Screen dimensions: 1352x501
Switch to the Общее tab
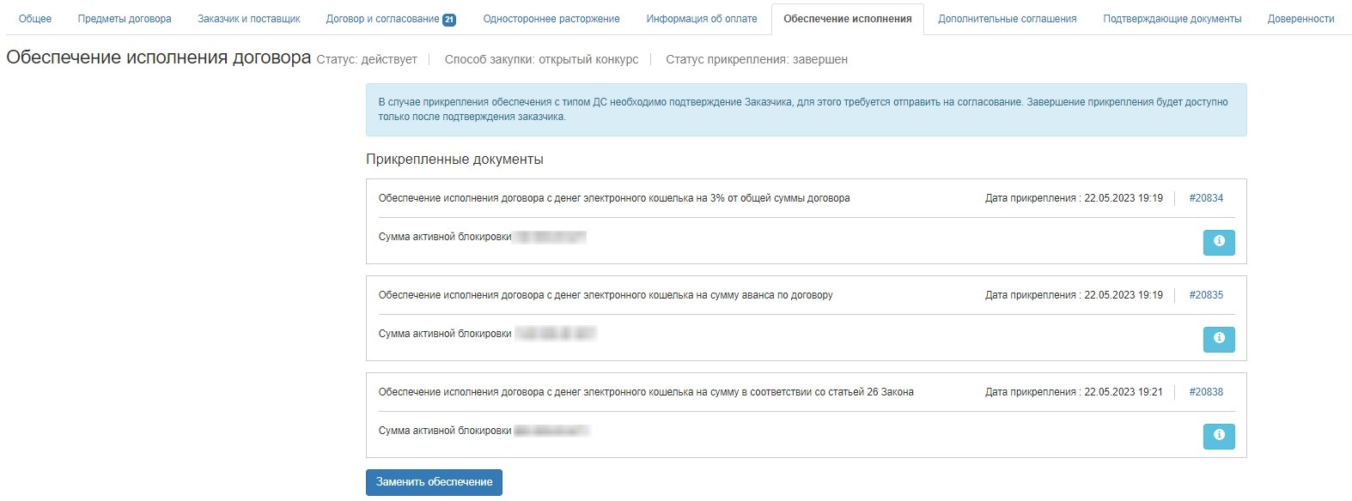[x=35, y=19]
